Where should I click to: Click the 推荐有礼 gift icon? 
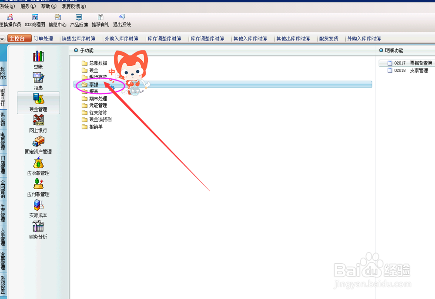pos(100,17)
